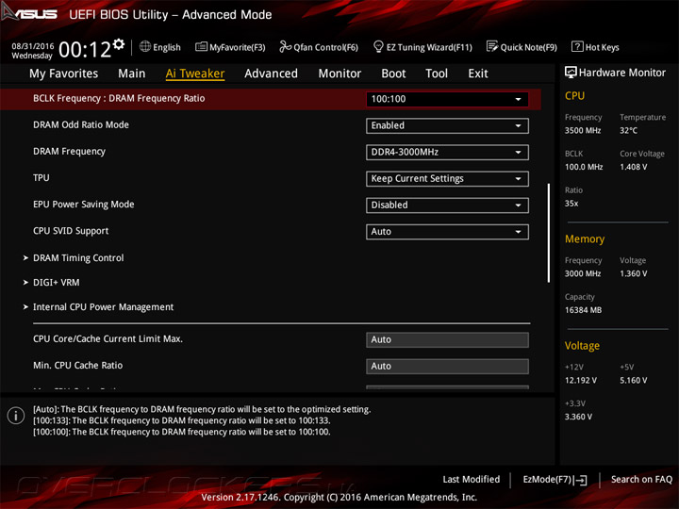Click CPU Core/Cache Current Limit Max. field

tap(447, 339)
